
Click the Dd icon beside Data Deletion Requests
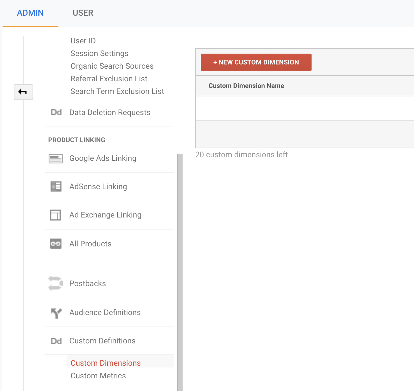56,112
